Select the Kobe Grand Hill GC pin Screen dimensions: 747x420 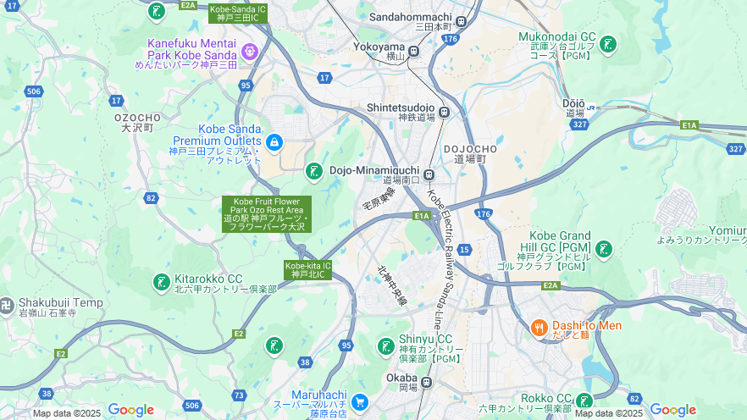pos(604,250)
